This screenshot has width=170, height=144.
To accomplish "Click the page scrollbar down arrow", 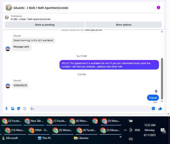I will 168,114.
